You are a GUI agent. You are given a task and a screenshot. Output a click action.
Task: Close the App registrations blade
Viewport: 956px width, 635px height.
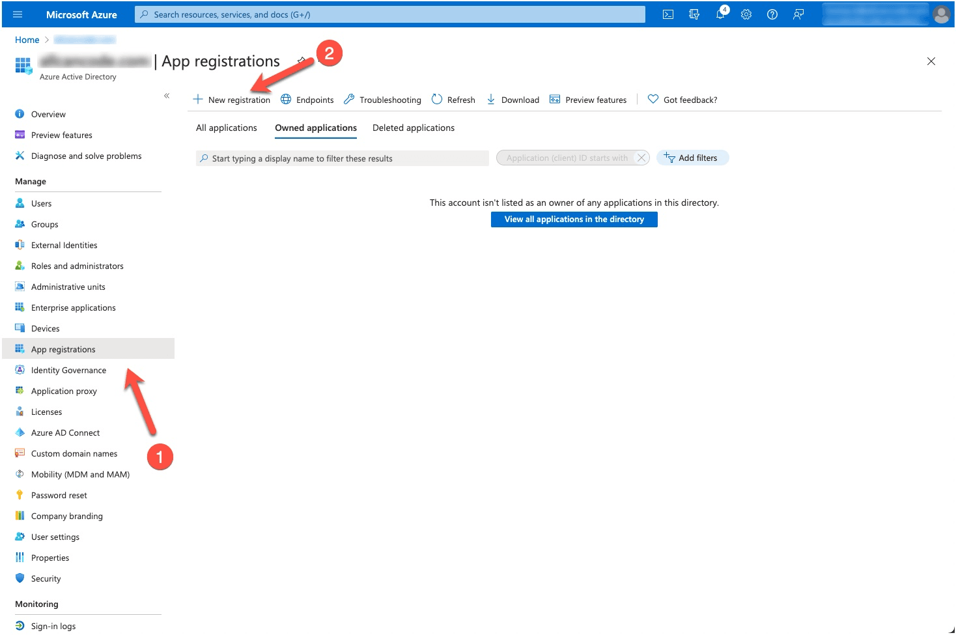click(x=931, y=61)
